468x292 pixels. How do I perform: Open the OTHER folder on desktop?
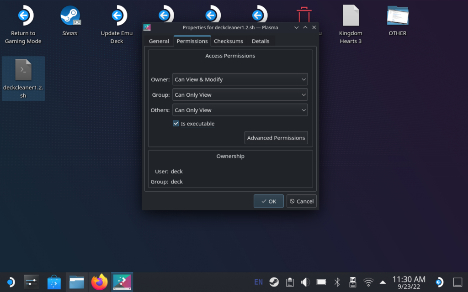[x=397, y=21]
